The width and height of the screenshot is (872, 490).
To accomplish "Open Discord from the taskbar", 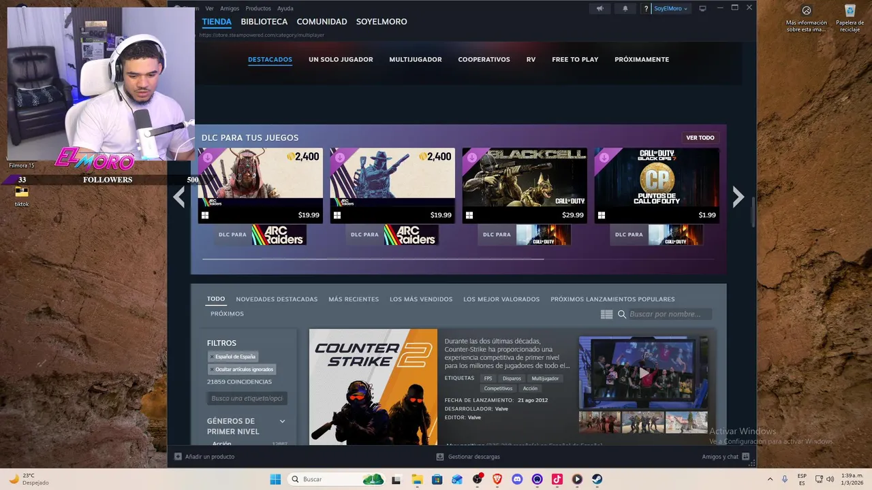I will (517, 479).
